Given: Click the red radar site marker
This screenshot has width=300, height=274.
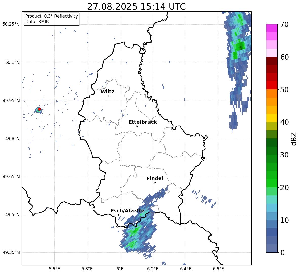Looking at the screenshot, I should pyautogui.click(x=39, y=109).
